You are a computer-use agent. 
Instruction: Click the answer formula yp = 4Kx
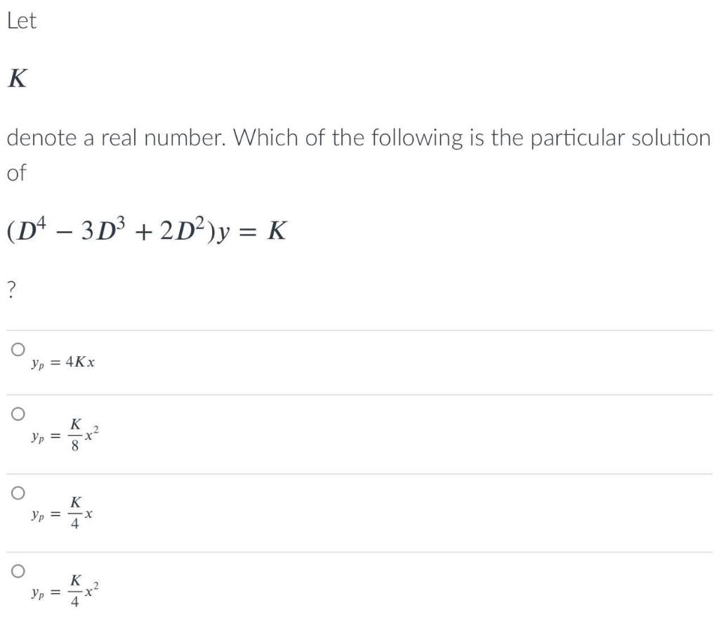[62, 363]
